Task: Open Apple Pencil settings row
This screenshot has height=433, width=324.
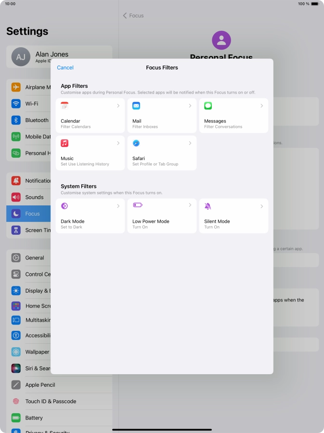Action: (59, 385)
